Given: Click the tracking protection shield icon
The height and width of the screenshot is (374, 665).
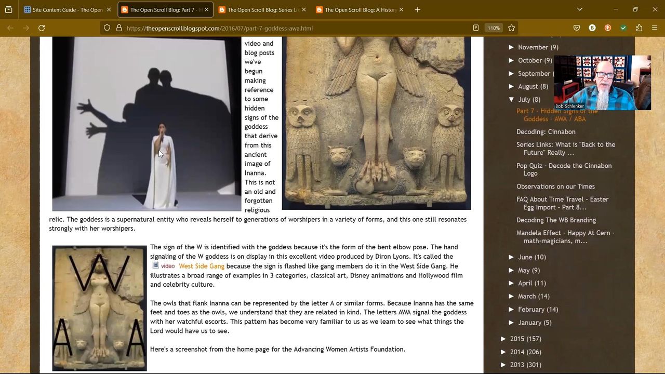Looking at the screenshot, I should click(x=107, y=28).
